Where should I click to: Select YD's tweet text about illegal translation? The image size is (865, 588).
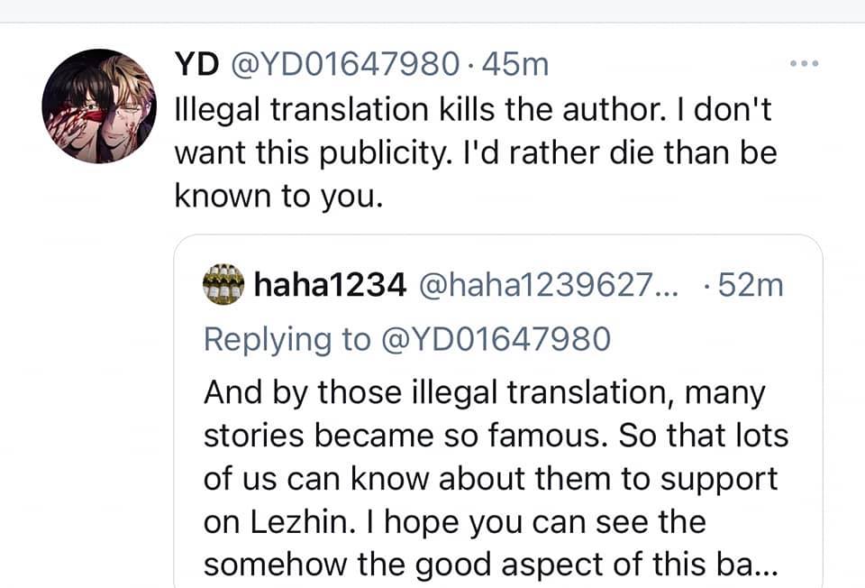476,152
